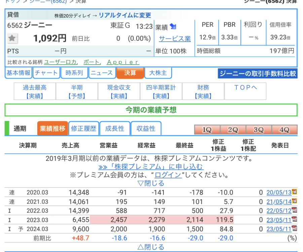Open the 21/05/14 announcement date link

279,202
